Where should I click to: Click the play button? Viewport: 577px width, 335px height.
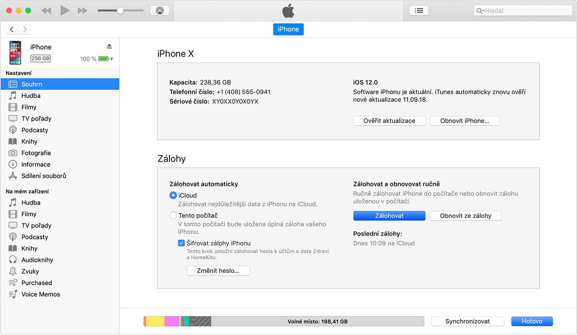click(65, 11)
